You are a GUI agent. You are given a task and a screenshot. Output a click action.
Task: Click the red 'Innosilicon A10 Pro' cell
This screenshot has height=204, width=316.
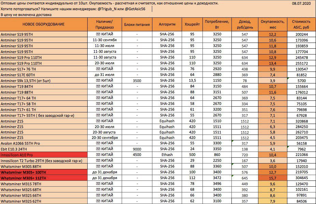[44, 155]
